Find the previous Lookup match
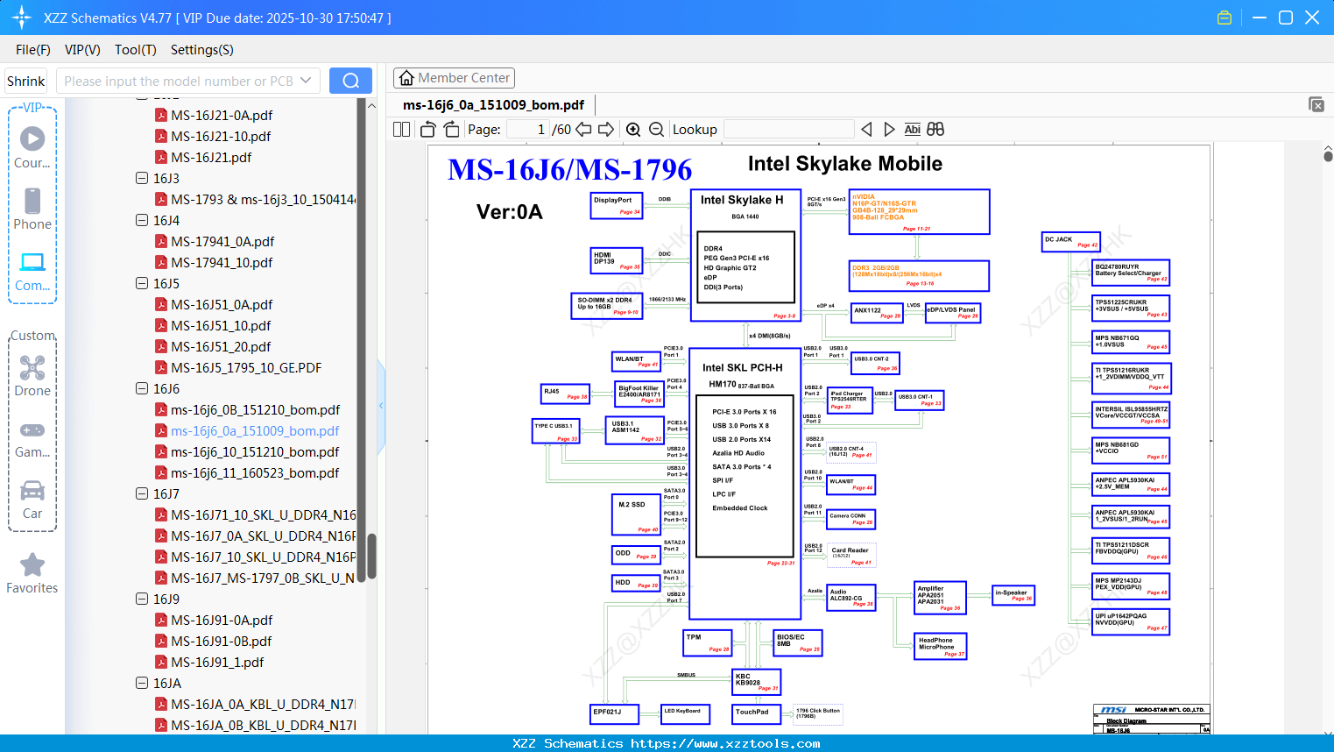This screenshot has width=1334, height=752. tap(866, 130)
